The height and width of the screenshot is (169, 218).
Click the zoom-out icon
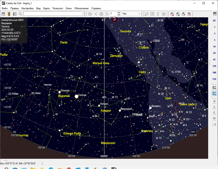[x=152, y=14]
